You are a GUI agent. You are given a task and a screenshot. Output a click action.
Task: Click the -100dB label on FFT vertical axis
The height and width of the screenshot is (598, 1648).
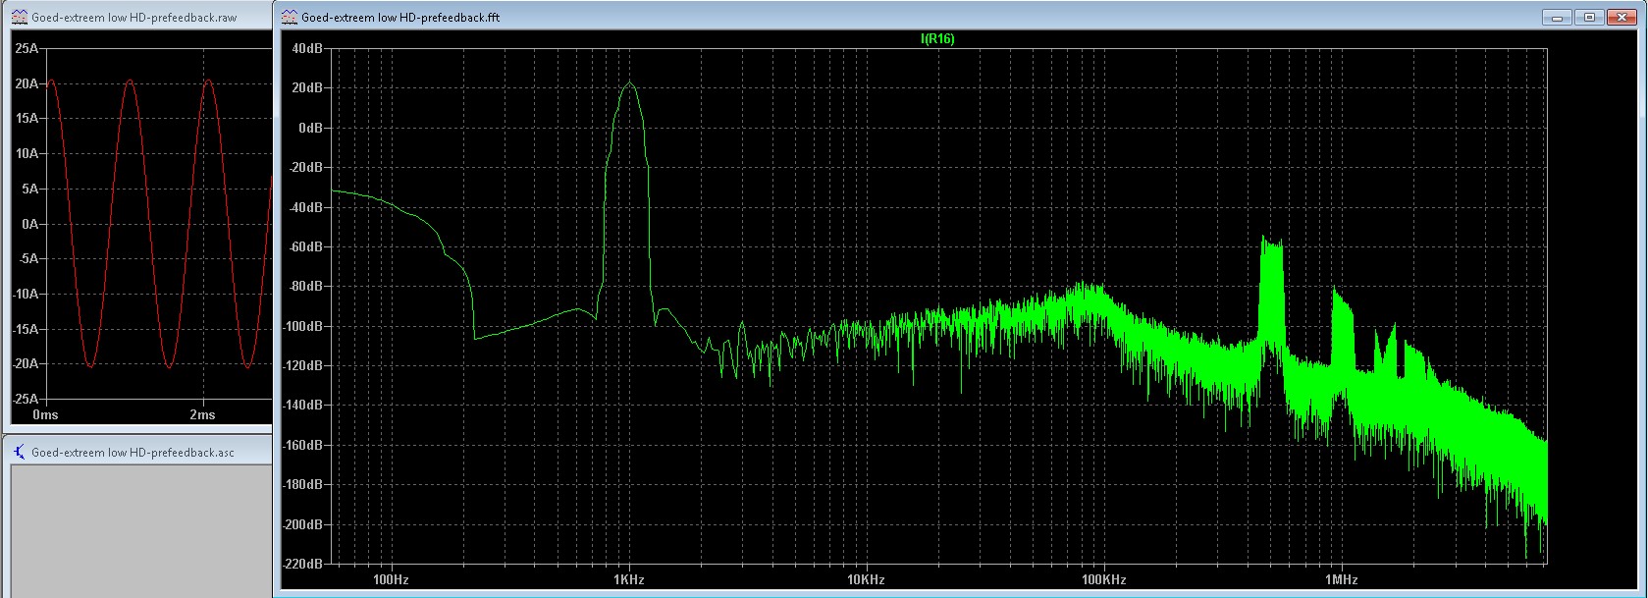(302, 326)
